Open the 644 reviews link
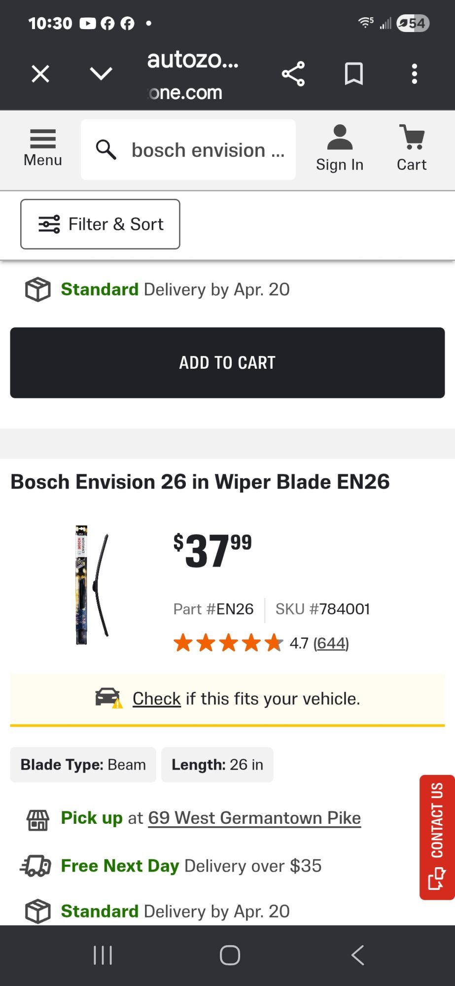455x986 pixels. click(x=331, y=643)
